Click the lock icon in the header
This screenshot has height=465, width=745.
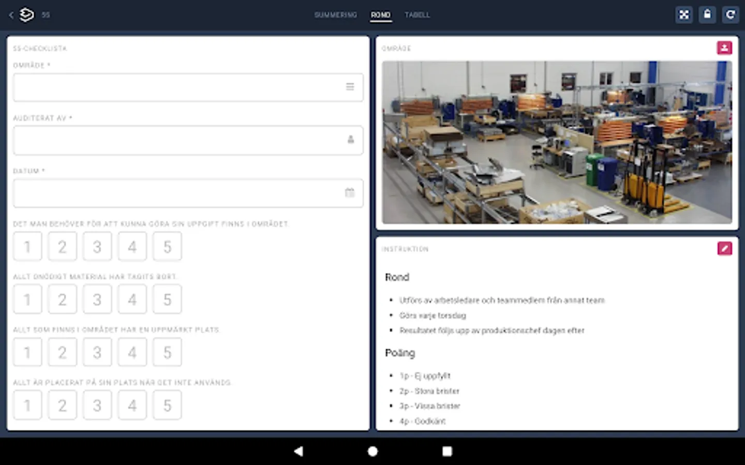click(707, 15)
